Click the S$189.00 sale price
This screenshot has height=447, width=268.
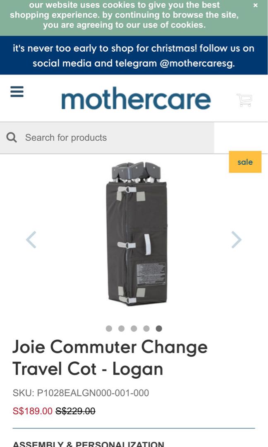coord(33,411)
